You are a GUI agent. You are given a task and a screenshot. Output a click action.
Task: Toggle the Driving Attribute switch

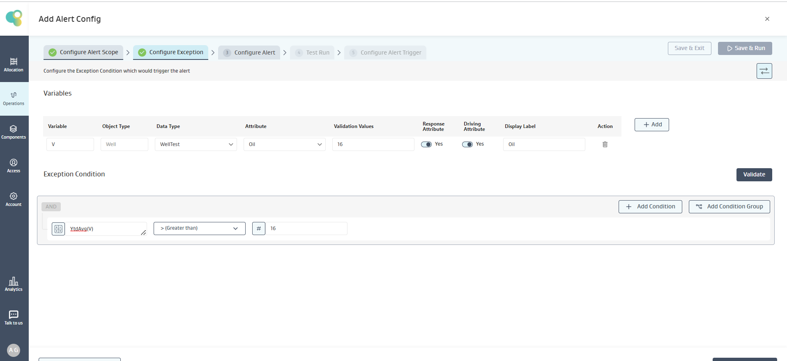467,144
